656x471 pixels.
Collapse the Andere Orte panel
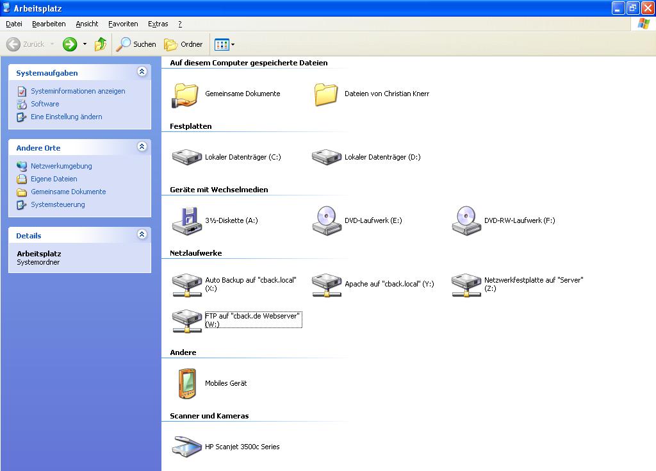coord(142,147)
